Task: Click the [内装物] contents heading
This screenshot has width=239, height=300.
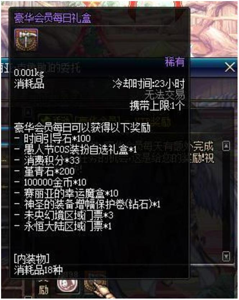Action: coord(32,259)
